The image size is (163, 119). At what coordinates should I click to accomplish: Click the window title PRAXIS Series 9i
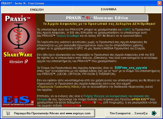23,3
